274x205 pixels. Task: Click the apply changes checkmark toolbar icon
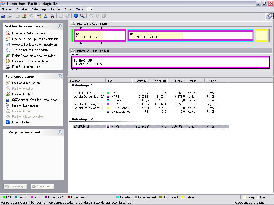coord(104,16)
